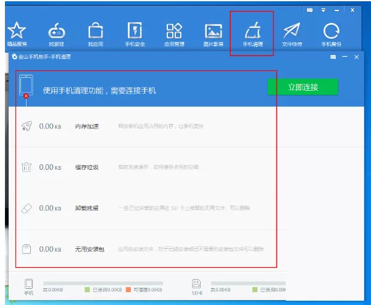Click the 内存加速 rocket icon
The width and height of the screenshot is (371, 305).
click(27, 126)
